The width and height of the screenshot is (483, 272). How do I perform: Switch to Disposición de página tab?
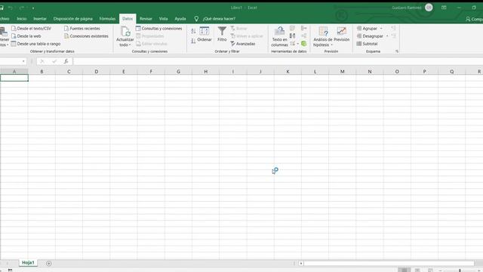73,19
